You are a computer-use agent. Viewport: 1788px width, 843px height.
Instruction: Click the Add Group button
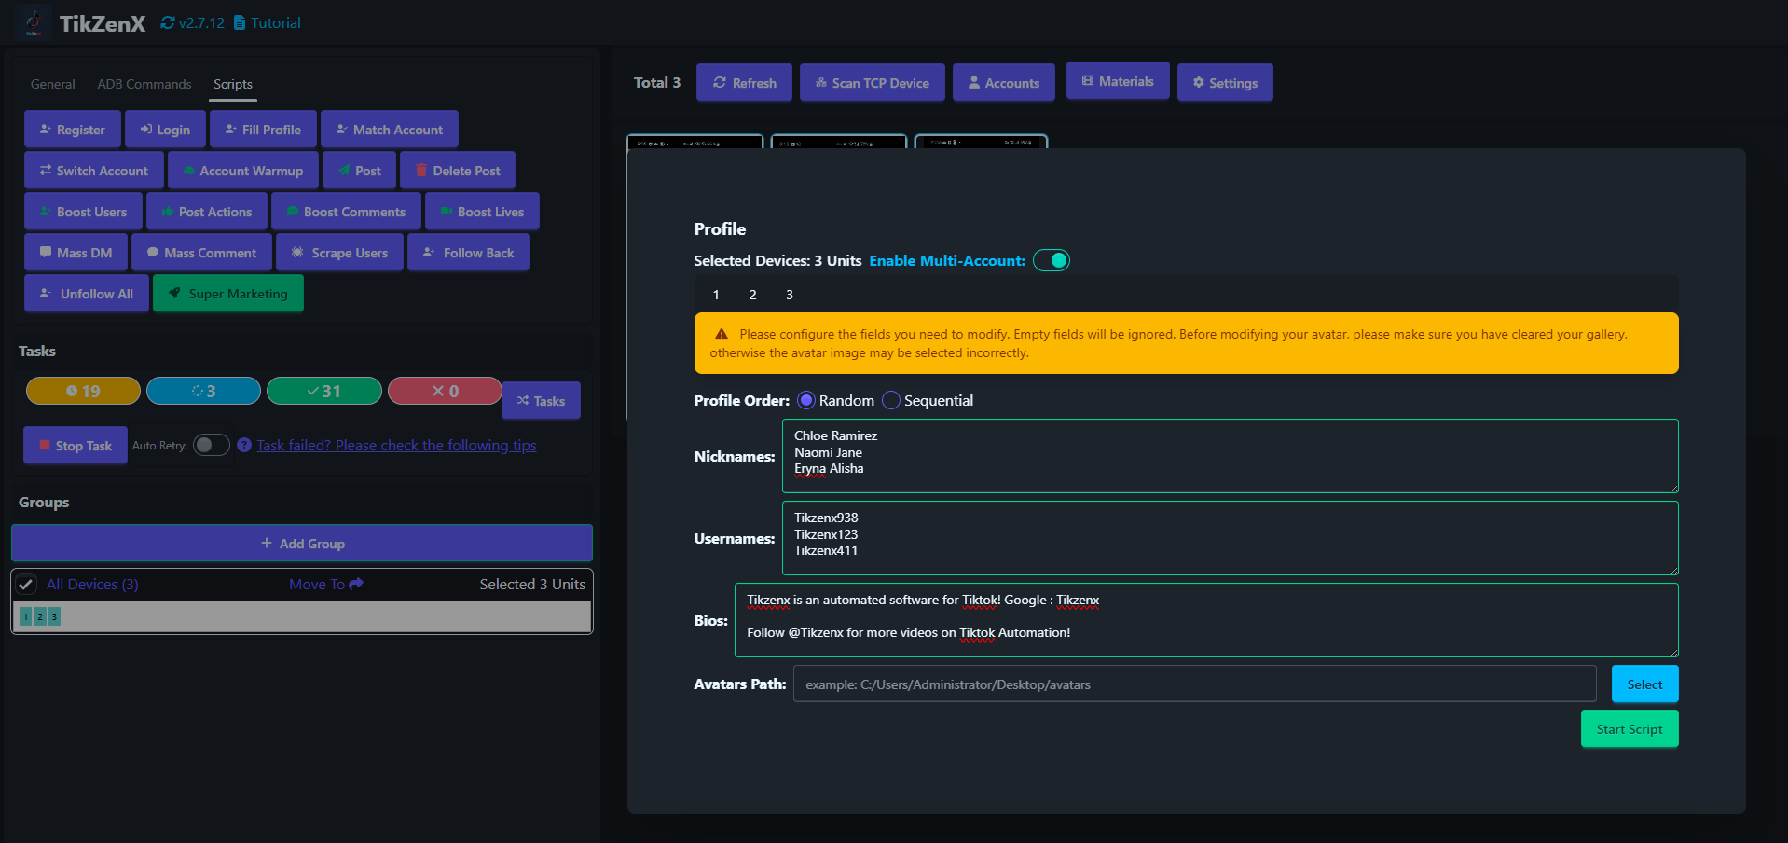point(302,544)
